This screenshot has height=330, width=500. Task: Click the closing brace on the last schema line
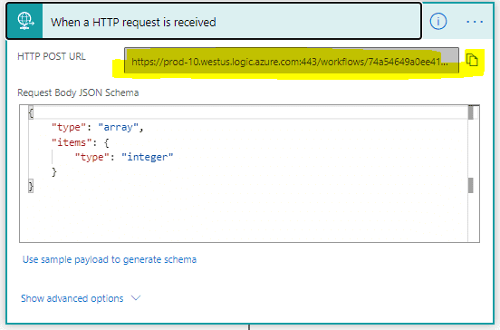coord(31,186)
